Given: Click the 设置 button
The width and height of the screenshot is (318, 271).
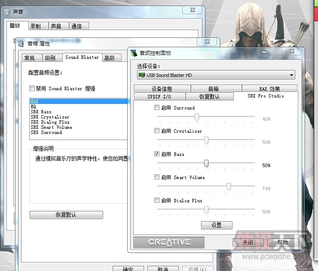Looking at the screenshot, I should pos(216,225).
